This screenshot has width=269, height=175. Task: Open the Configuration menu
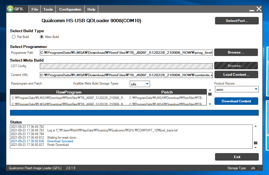[70, 9]
